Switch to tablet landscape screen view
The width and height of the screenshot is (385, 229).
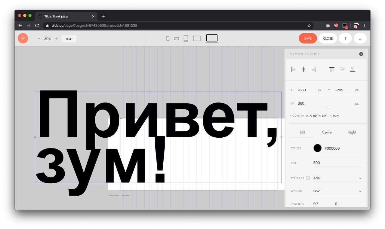[197, 38]
